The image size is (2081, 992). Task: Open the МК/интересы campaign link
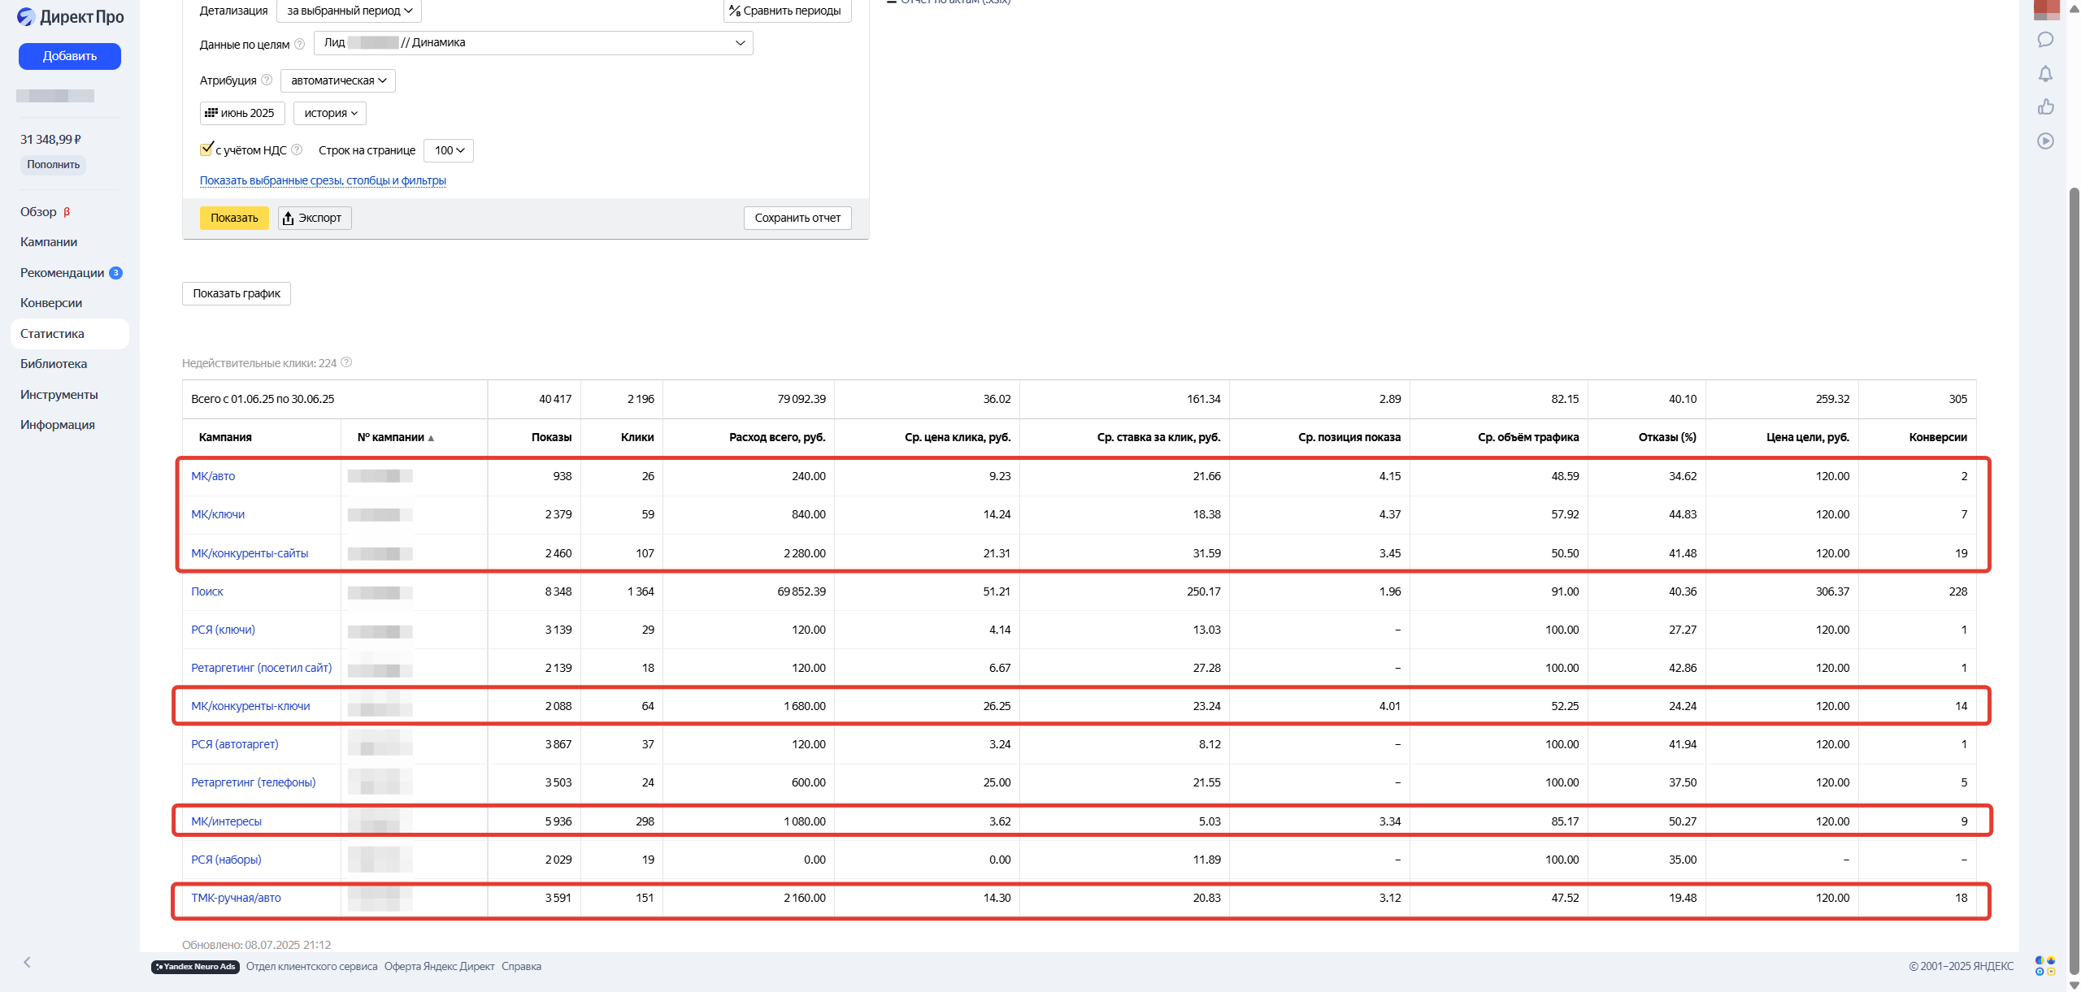point(226,821)
